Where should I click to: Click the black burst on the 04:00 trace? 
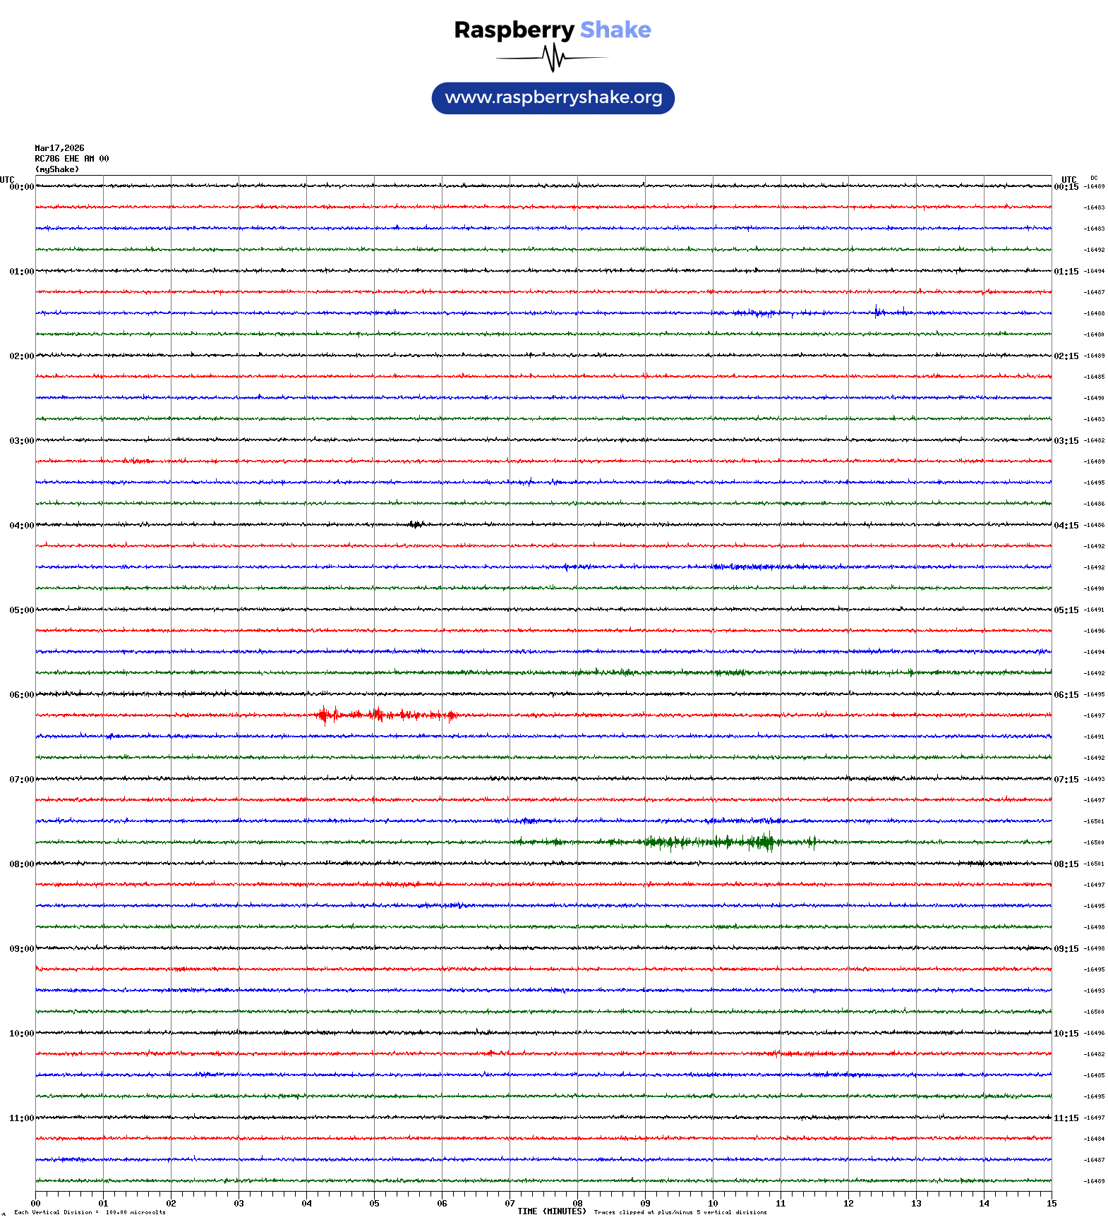[x=416, y=524]
